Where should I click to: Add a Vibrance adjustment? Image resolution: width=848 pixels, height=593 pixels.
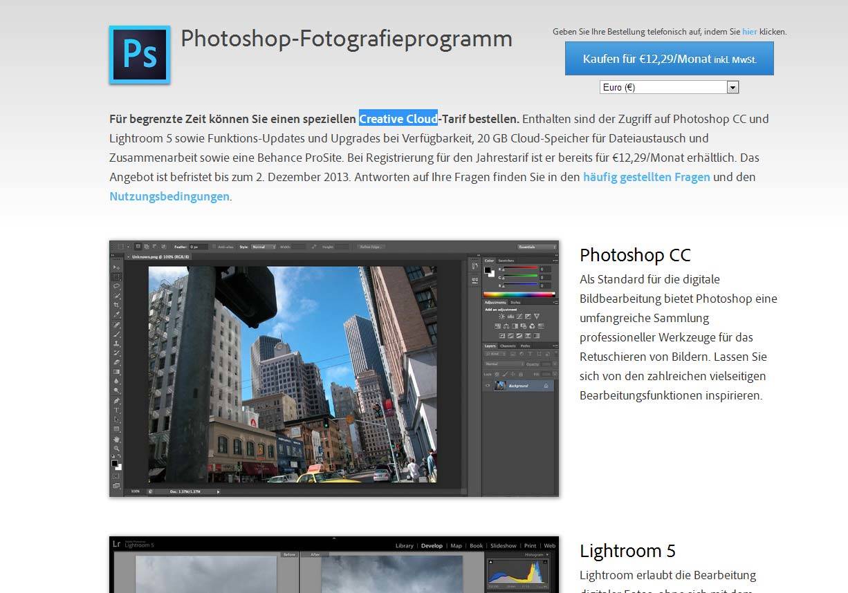[x=537, y=317]
